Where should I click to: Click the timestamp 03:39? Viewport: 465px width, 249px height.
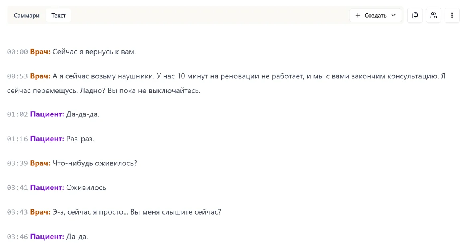coord(17,163)
